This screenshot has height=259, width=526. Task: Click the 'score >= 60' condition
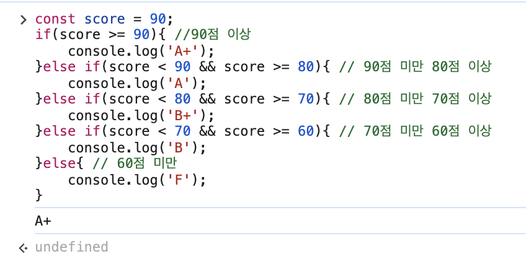(x=269, y=131)
